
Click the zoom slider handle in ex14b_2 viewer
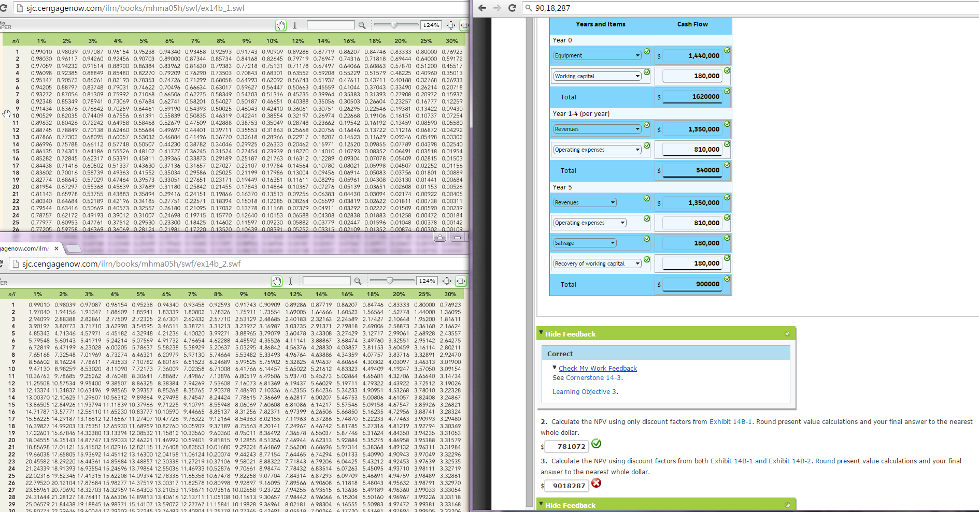390,281
